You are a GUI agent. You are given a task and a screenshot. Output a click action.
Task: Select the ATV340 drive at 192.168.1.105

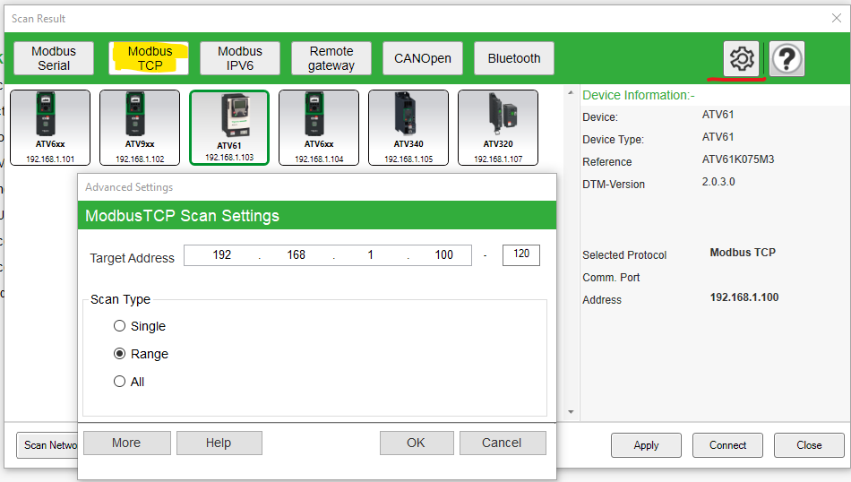click(408, 127)
